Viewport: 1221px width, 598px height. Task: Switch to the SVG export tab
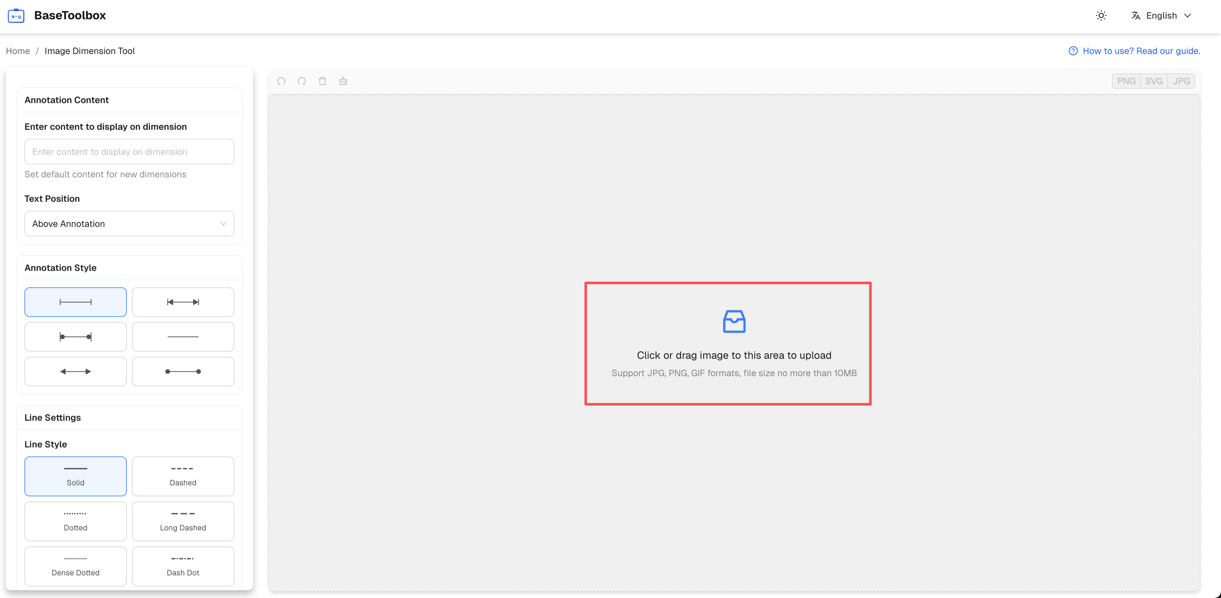coord(1154,80)
